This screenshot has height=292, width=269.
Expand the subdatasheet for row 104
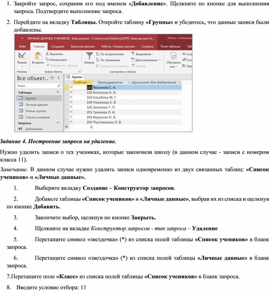click(71, 102)
